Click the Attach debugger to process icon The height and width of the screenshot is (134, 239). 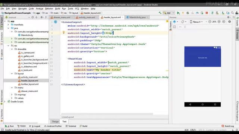coord(202,13)
